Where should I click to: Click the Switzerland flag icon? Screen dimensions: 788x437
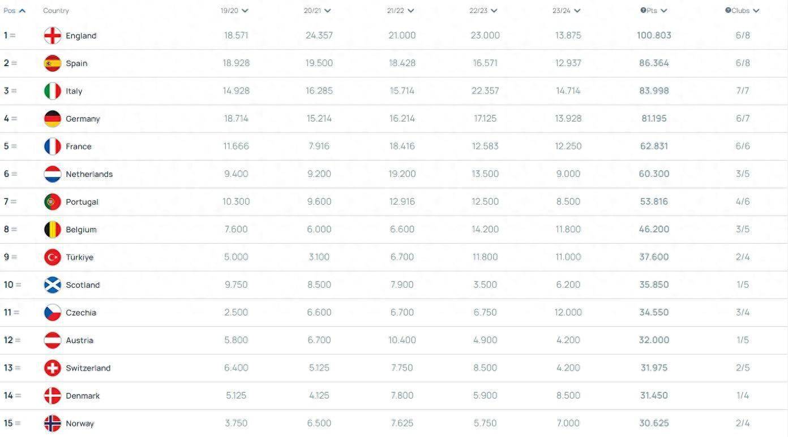[52, 367]
